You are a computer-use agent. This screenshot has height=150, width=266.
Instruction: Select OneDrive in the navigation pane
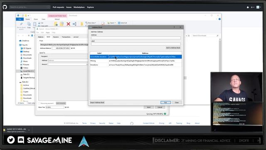24,41
